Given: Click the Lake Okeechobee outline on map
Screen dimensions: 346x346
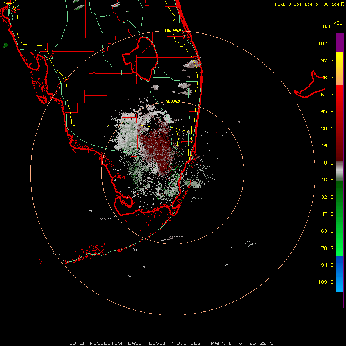Looking at the screenshot, I should (141, 58).
